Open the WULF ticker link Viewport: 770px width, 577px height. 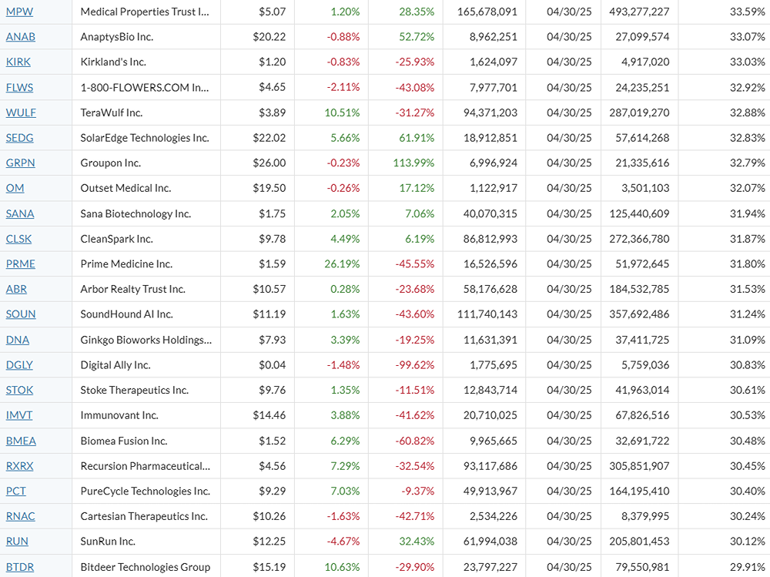[21, 112]
